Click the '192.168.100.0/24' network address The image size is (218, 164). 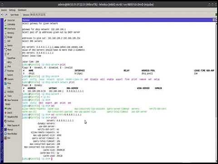point(36,91)
